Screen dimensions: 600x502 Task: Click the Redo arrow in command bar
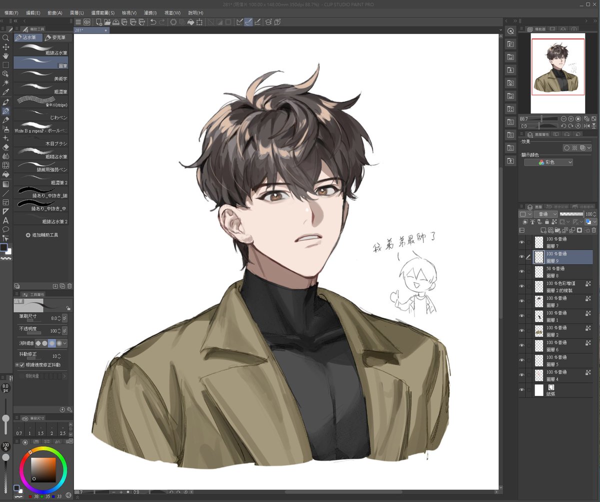coord(162,22)
